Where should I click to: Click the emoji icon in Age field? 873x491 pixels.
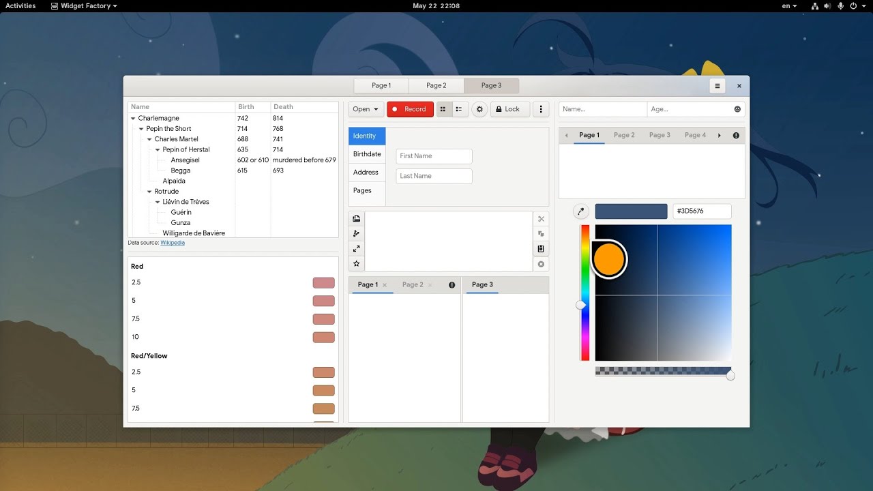[737, 109]
